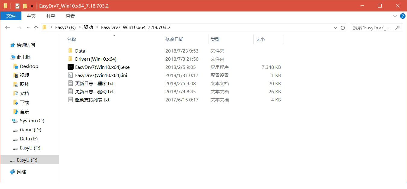Go up one folder level arrow
This screenshot has width=407, height=189.
pyautogui.click(x=36, y=27)
